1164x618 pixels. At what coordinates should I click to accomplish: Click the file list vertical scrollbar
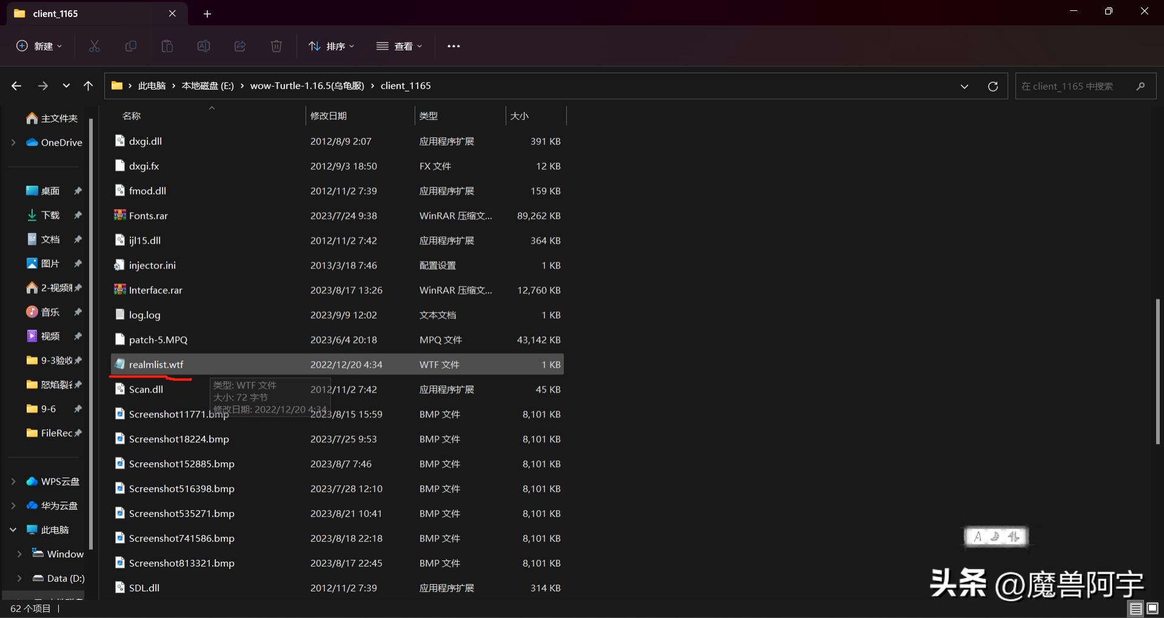click(1157, 371)
